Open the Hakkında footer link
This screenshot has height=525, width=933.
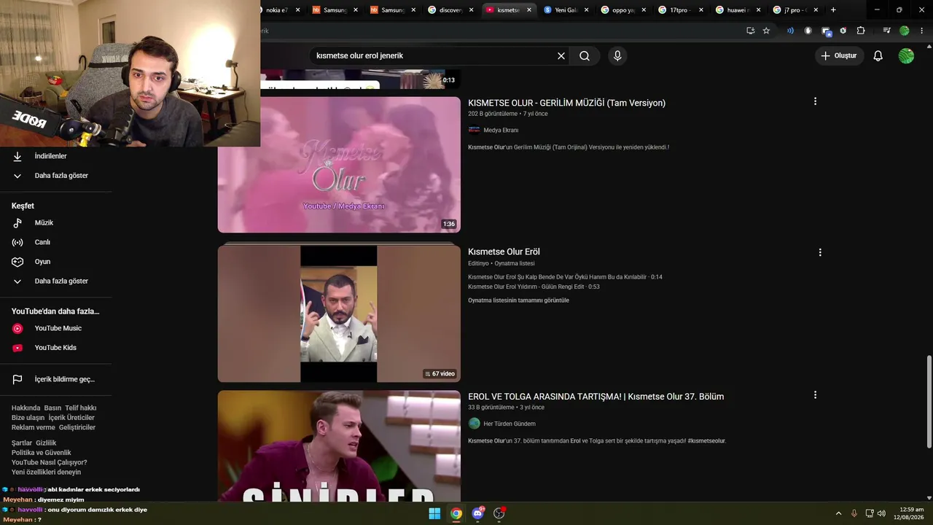pos(26,408)
